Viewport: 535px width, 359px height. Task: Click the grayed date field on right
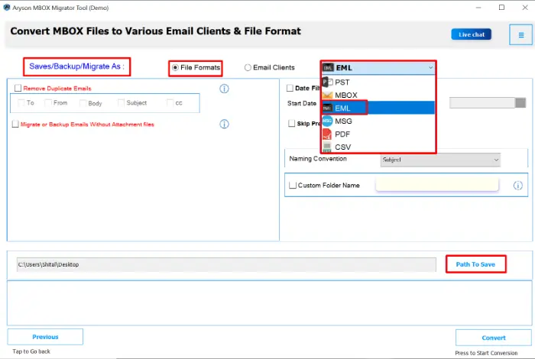[x=482, y=102]
